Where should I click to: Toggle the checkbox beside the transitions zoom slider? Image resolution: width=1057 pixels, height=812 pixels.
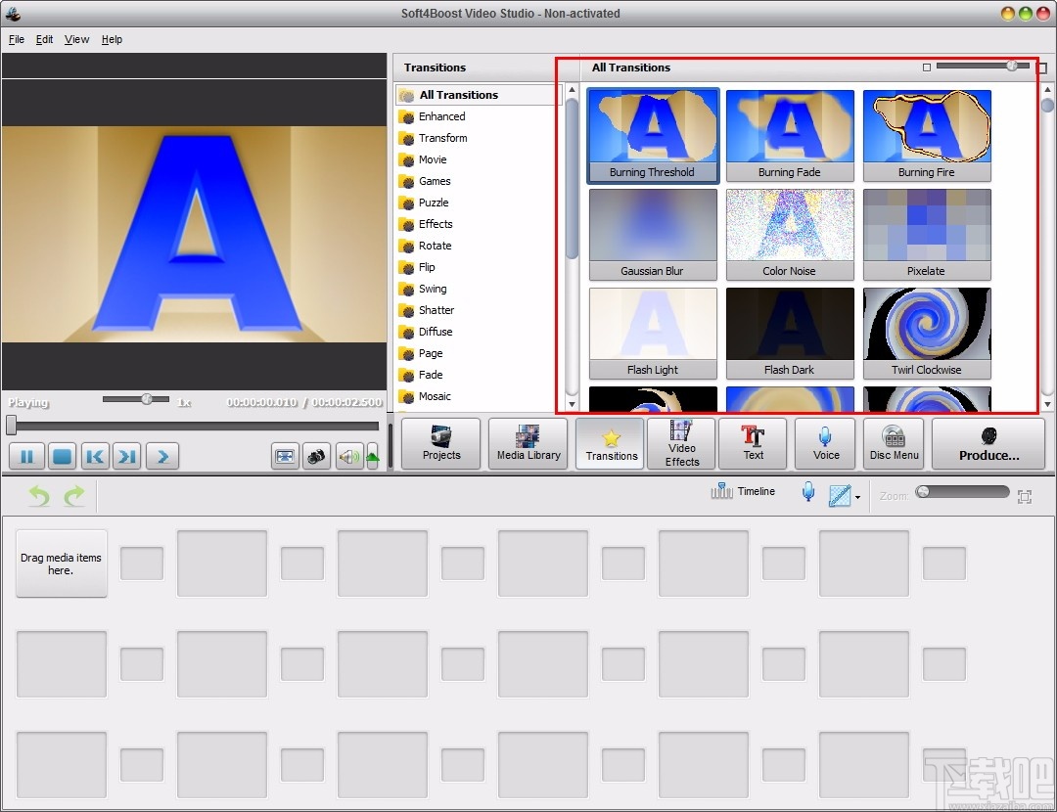point(925,66)
